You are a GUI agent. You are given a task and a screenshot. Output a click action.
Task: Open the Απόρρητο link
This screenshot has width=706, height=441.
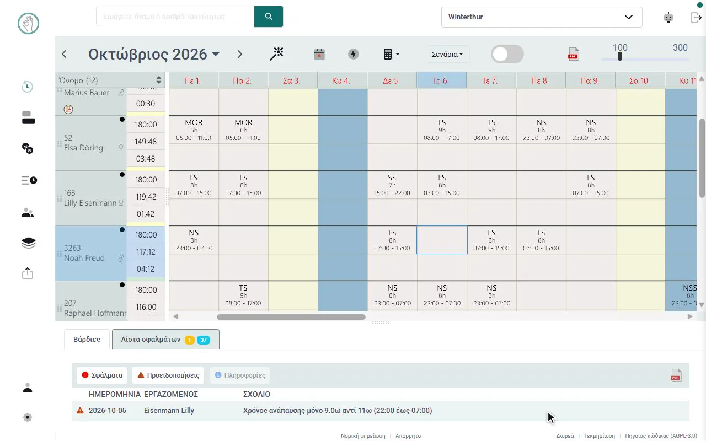coord(408,435)
